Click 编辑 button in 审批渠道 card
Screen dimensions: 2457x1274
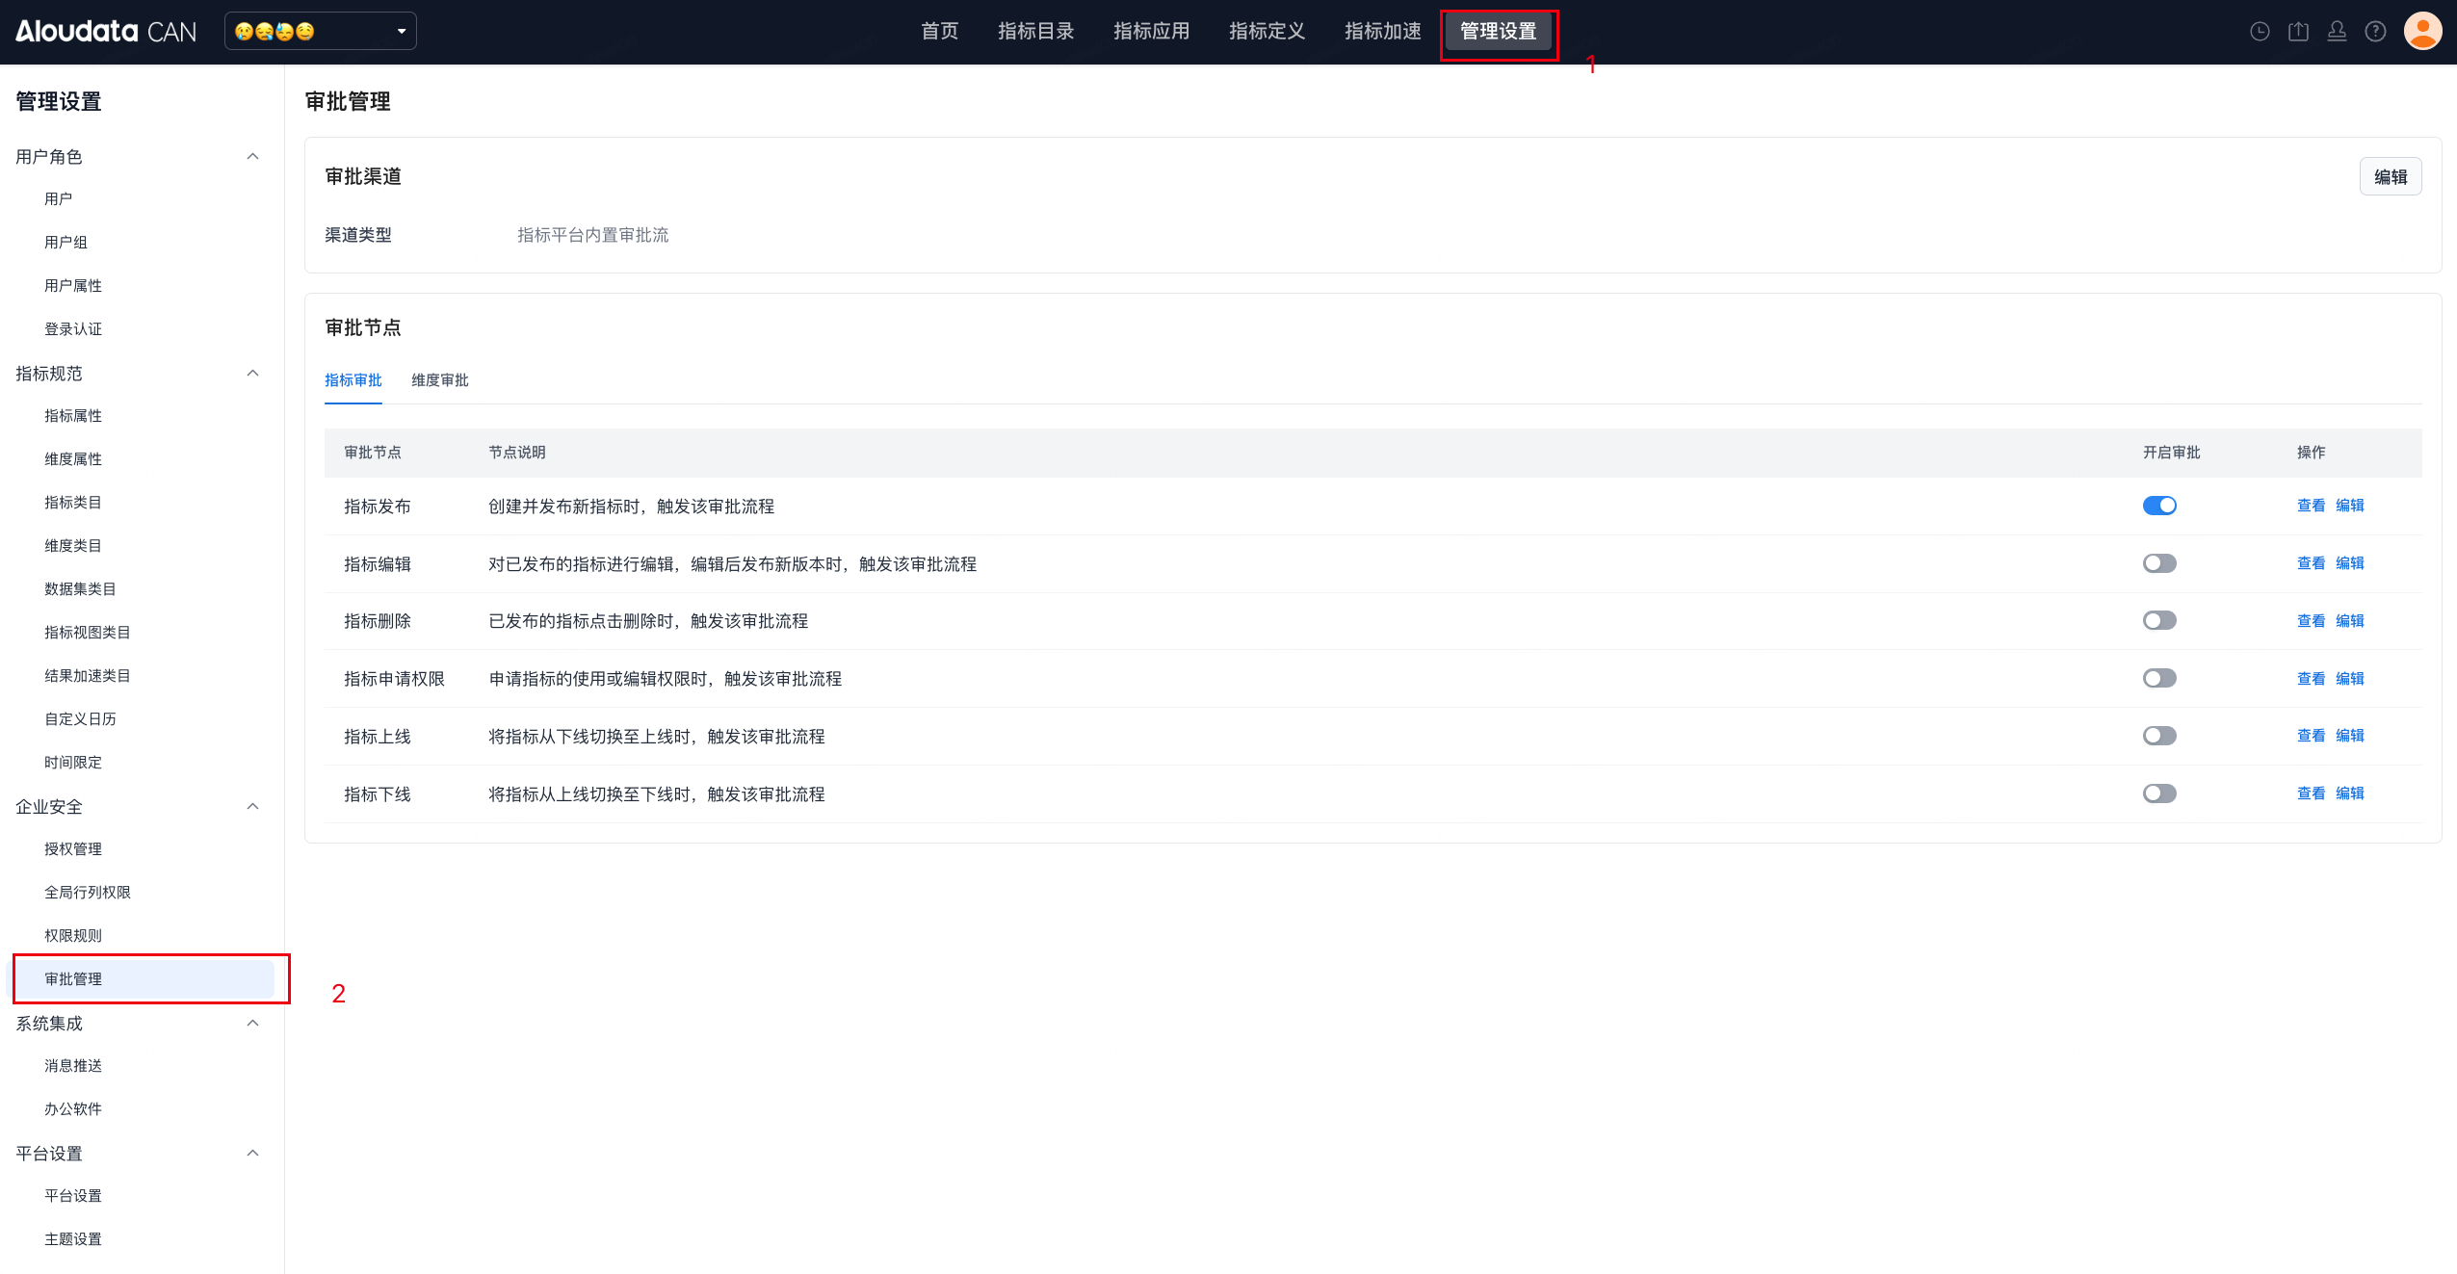pos(2390,177)
